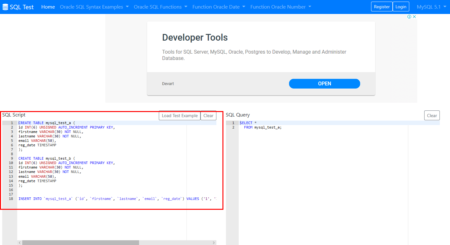Click the INSERT INTO line 18 text

pos(117,199)
